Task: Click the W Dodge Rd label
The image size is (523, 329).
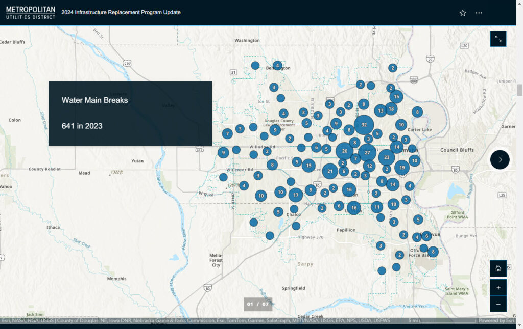Action: 262,147
